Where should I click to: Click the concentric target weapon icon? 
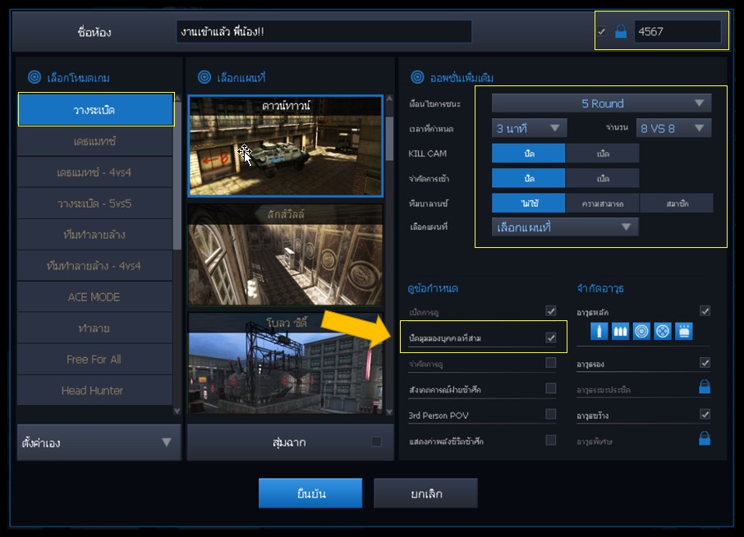[x=641, y=331]
